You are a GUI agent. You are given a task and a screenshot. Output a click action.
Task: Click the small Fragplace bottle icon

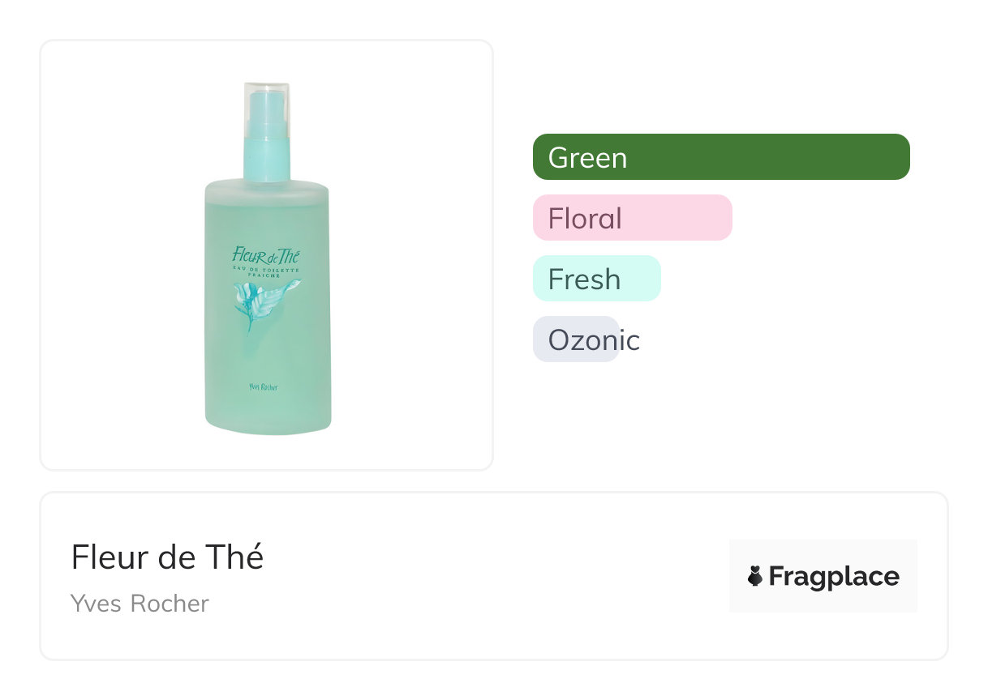point(755,577)
